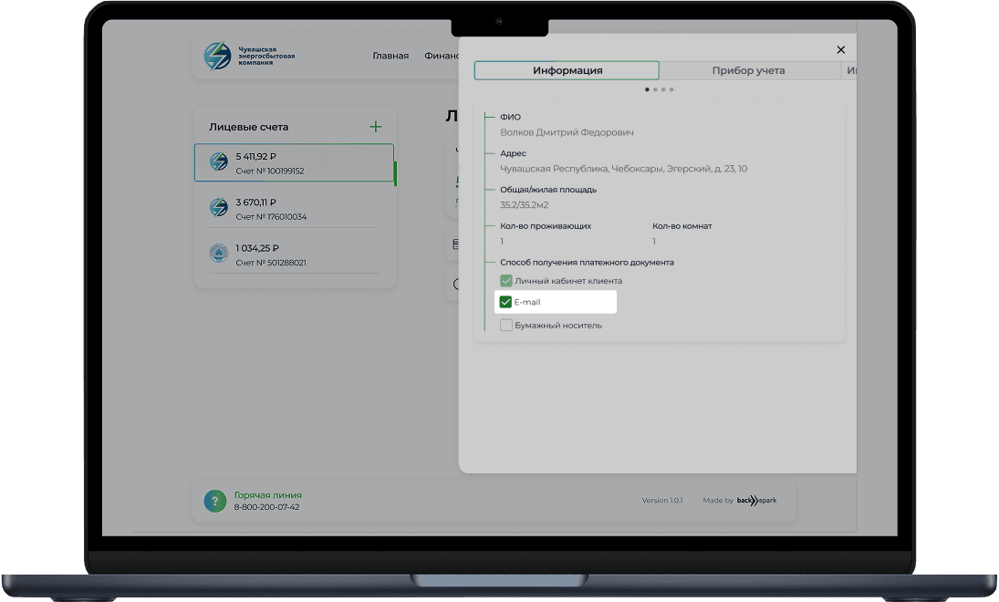Click the second pagination dot under the tabs
This screenshot has width=999, height=602.
[655, 89]
